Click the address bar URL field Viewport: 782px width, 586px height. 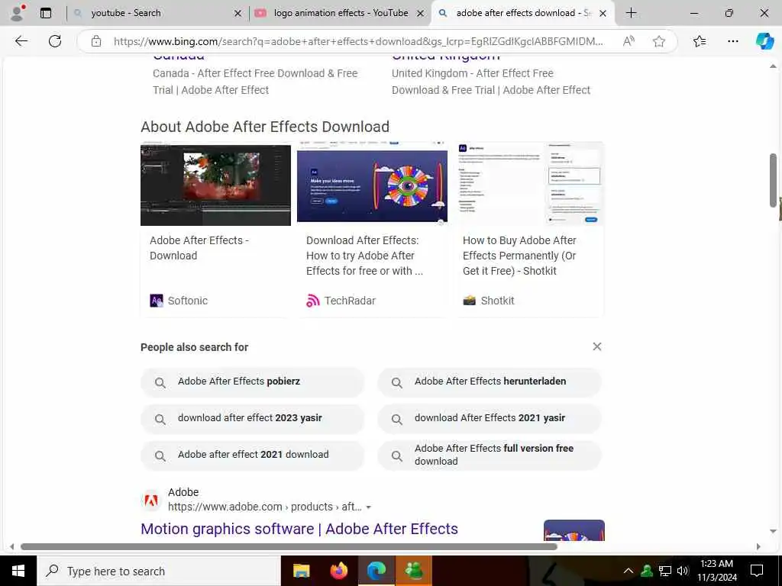[358, 41]
